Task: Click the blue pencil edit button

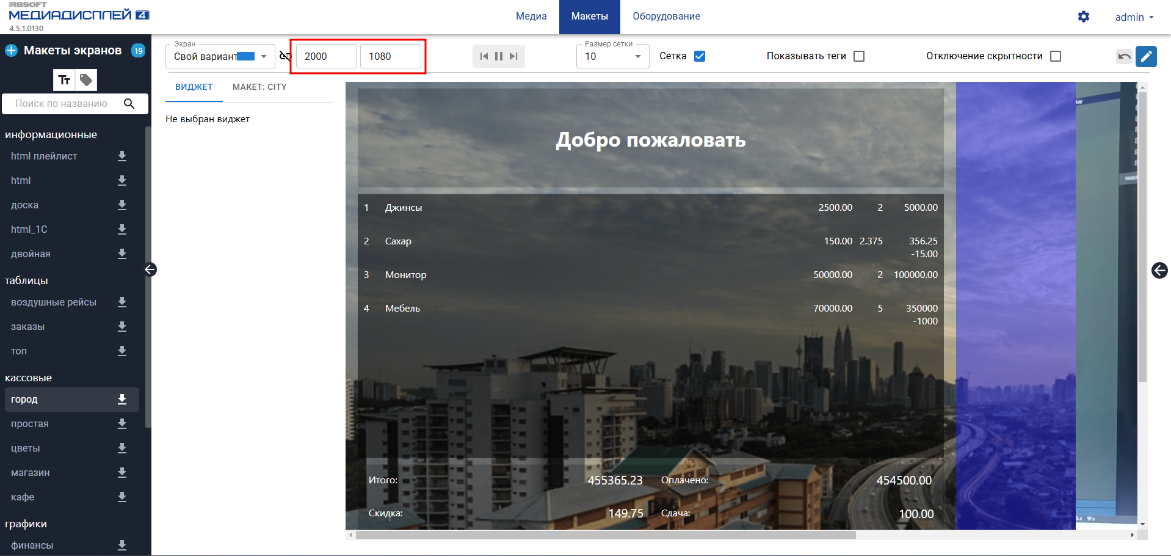Action: coord(1146,56)
